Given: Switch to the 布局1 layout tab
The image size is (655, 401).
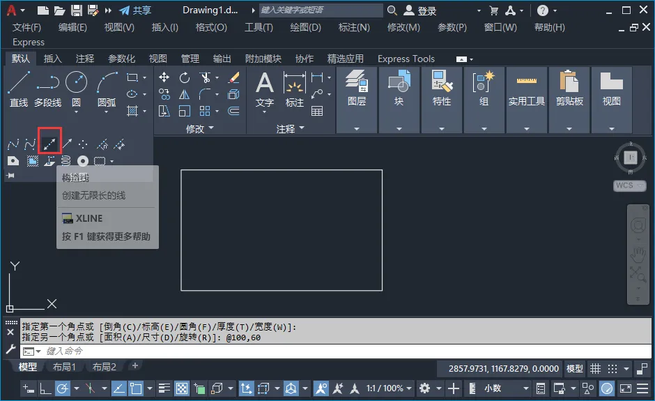Looking at the screenshot, I should point(64,367).
